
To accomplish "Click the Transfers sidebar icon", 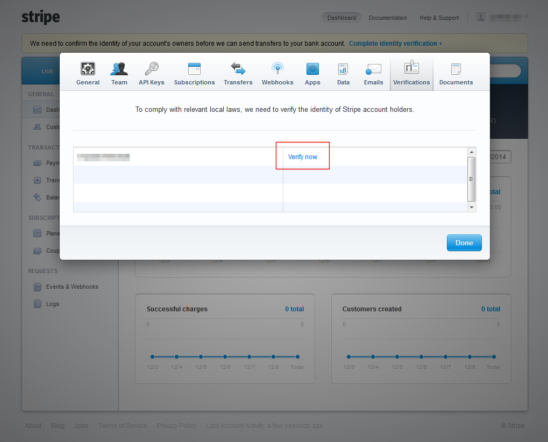I will 38,180.
